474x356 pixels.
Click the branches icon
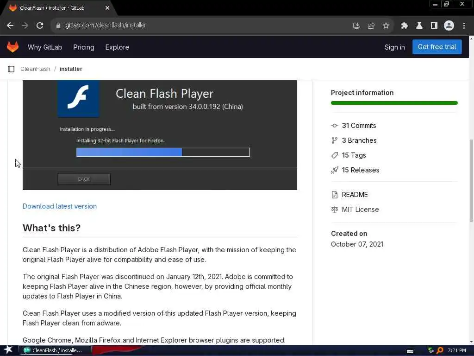[334, 140]
